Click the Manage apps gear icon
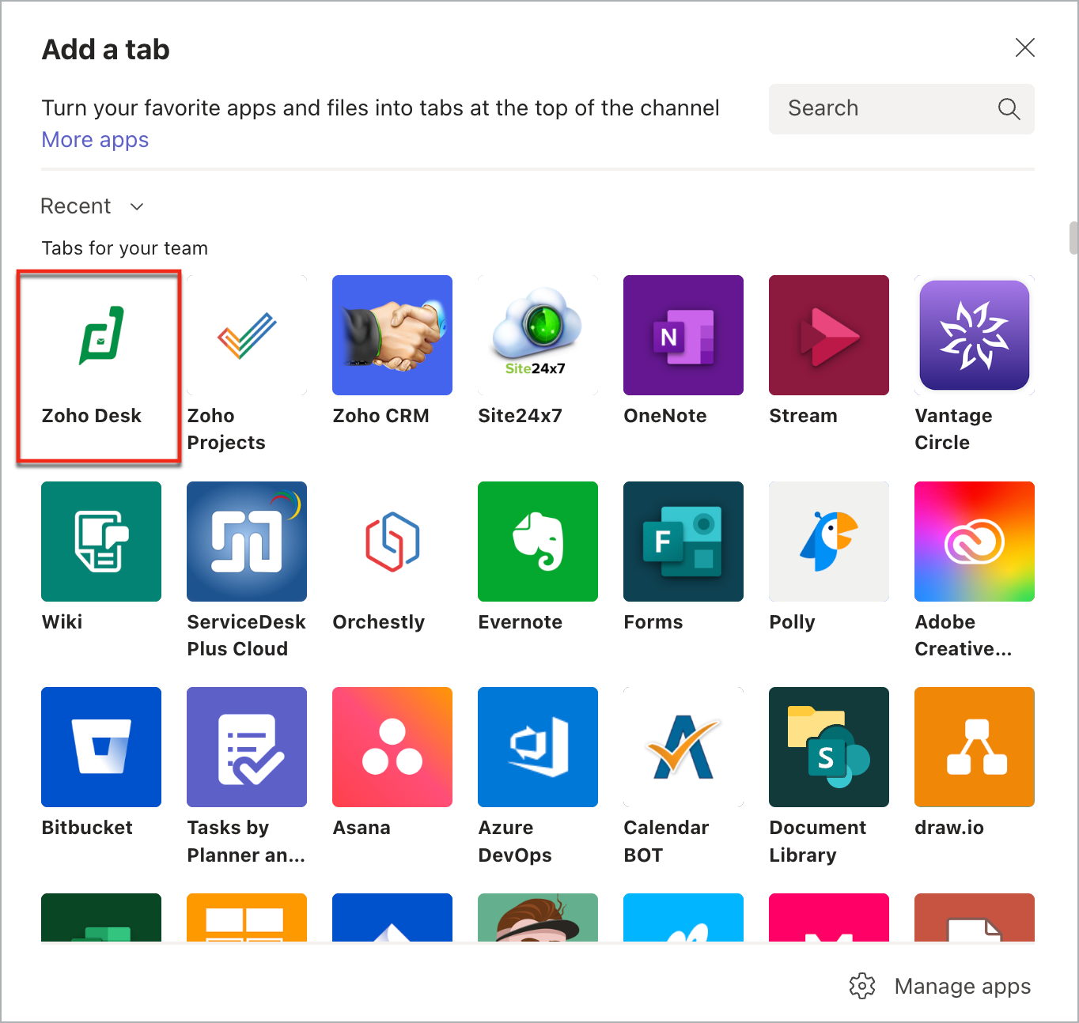The height and width of the screenshot is (1023, 1079). pos(862,986)
